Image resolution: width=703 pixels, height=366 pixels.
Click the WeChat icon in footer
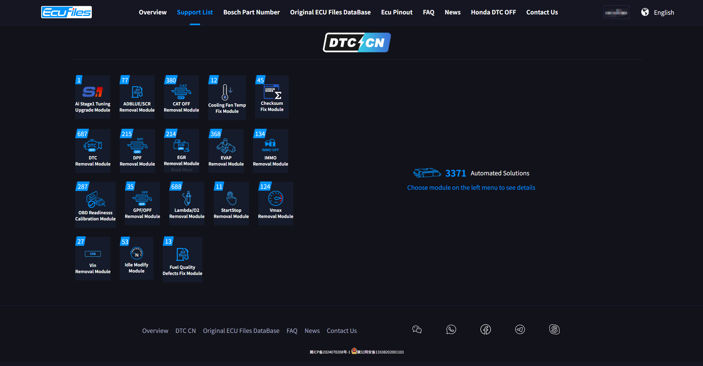[x=417, y=330]
